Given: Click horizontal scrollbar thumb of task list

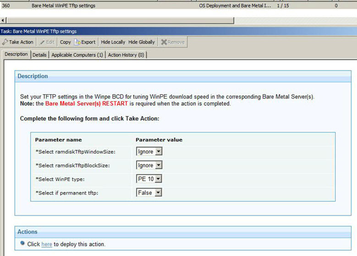Looking at the screenshot, I should coord(120,21).
